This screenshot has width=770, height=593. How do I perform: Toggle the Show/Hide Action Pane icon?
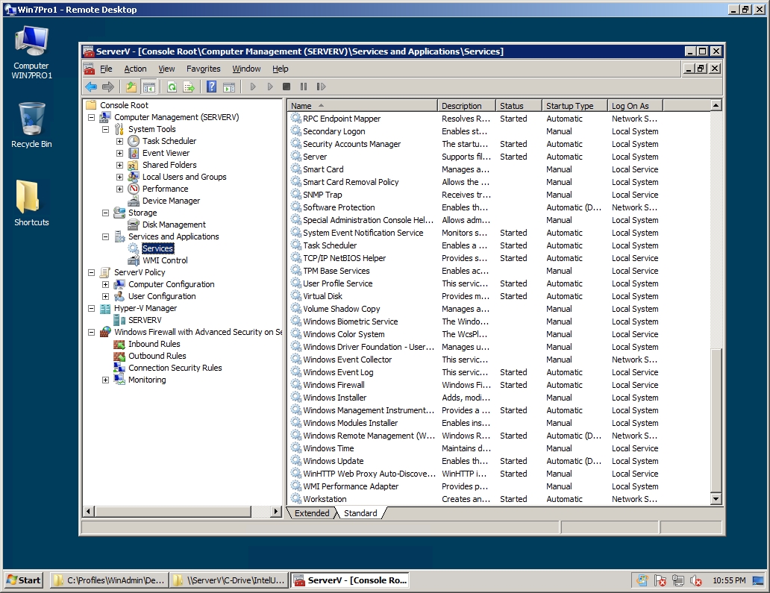point(229,87)
